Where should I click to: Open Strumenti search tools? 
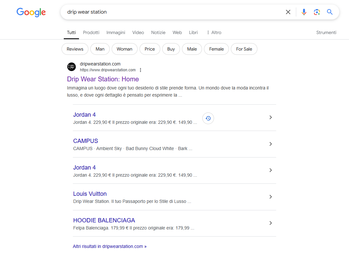click(326, 32)
